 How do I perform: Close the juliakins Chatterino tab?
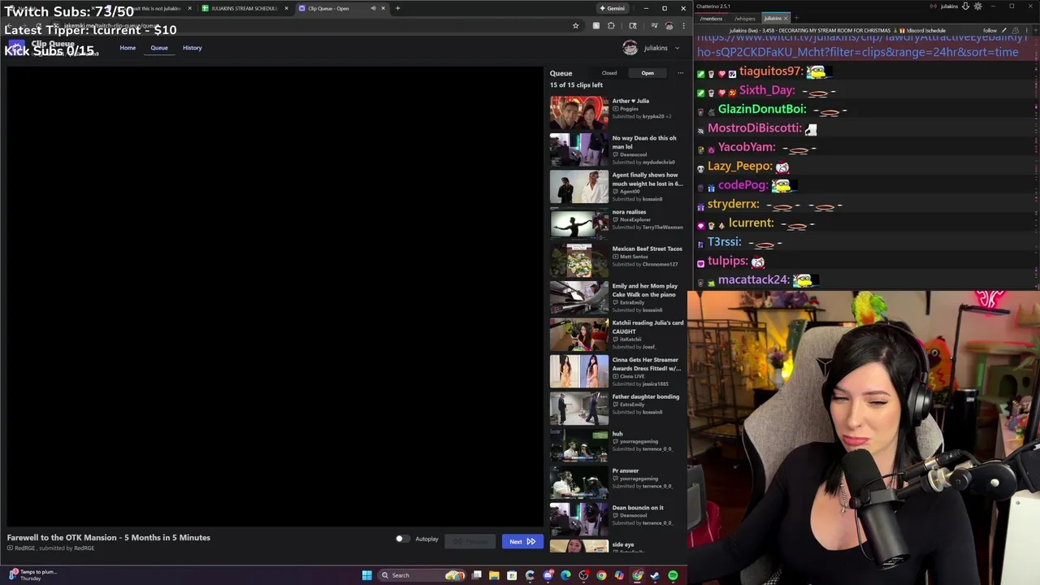[786, 19]
